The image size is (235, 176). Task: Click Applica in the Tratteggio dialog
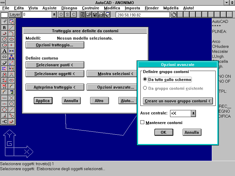pyautogui.click(x=43, y=101)
